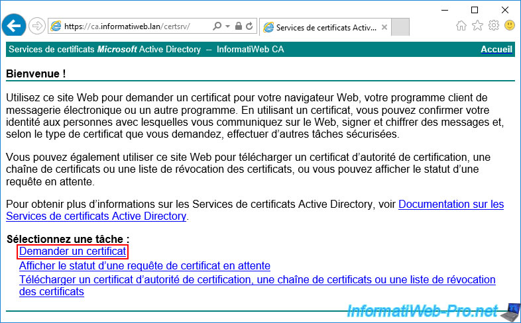
Task: Maximize the browser window
Action: (x=475, y=10)
